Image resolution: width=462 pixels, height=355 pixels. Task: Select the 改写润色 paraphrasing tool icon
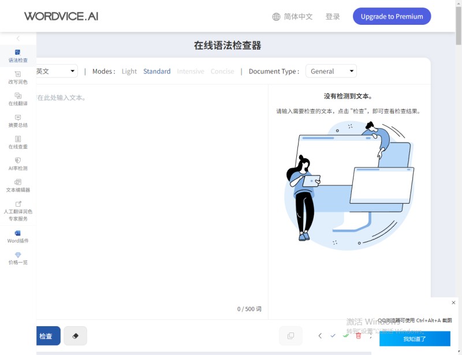click(17, 78)
